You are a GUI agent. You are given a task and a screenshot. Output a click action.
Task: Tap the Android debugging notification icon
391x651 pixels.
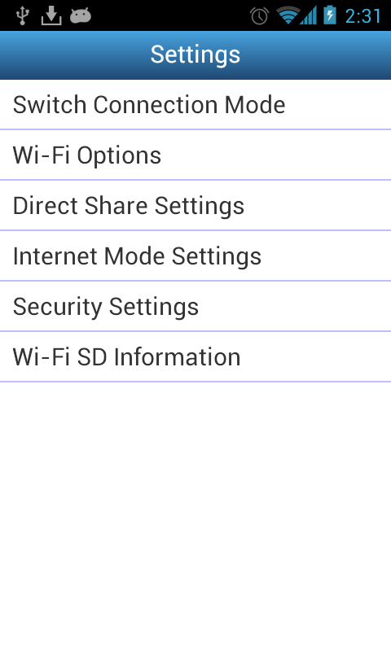coord(80,16)
